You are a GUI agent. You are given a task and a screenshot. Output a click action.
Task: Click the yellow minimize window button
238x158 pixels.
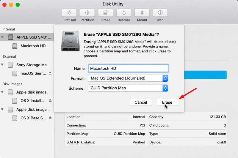tap(11, 5)
